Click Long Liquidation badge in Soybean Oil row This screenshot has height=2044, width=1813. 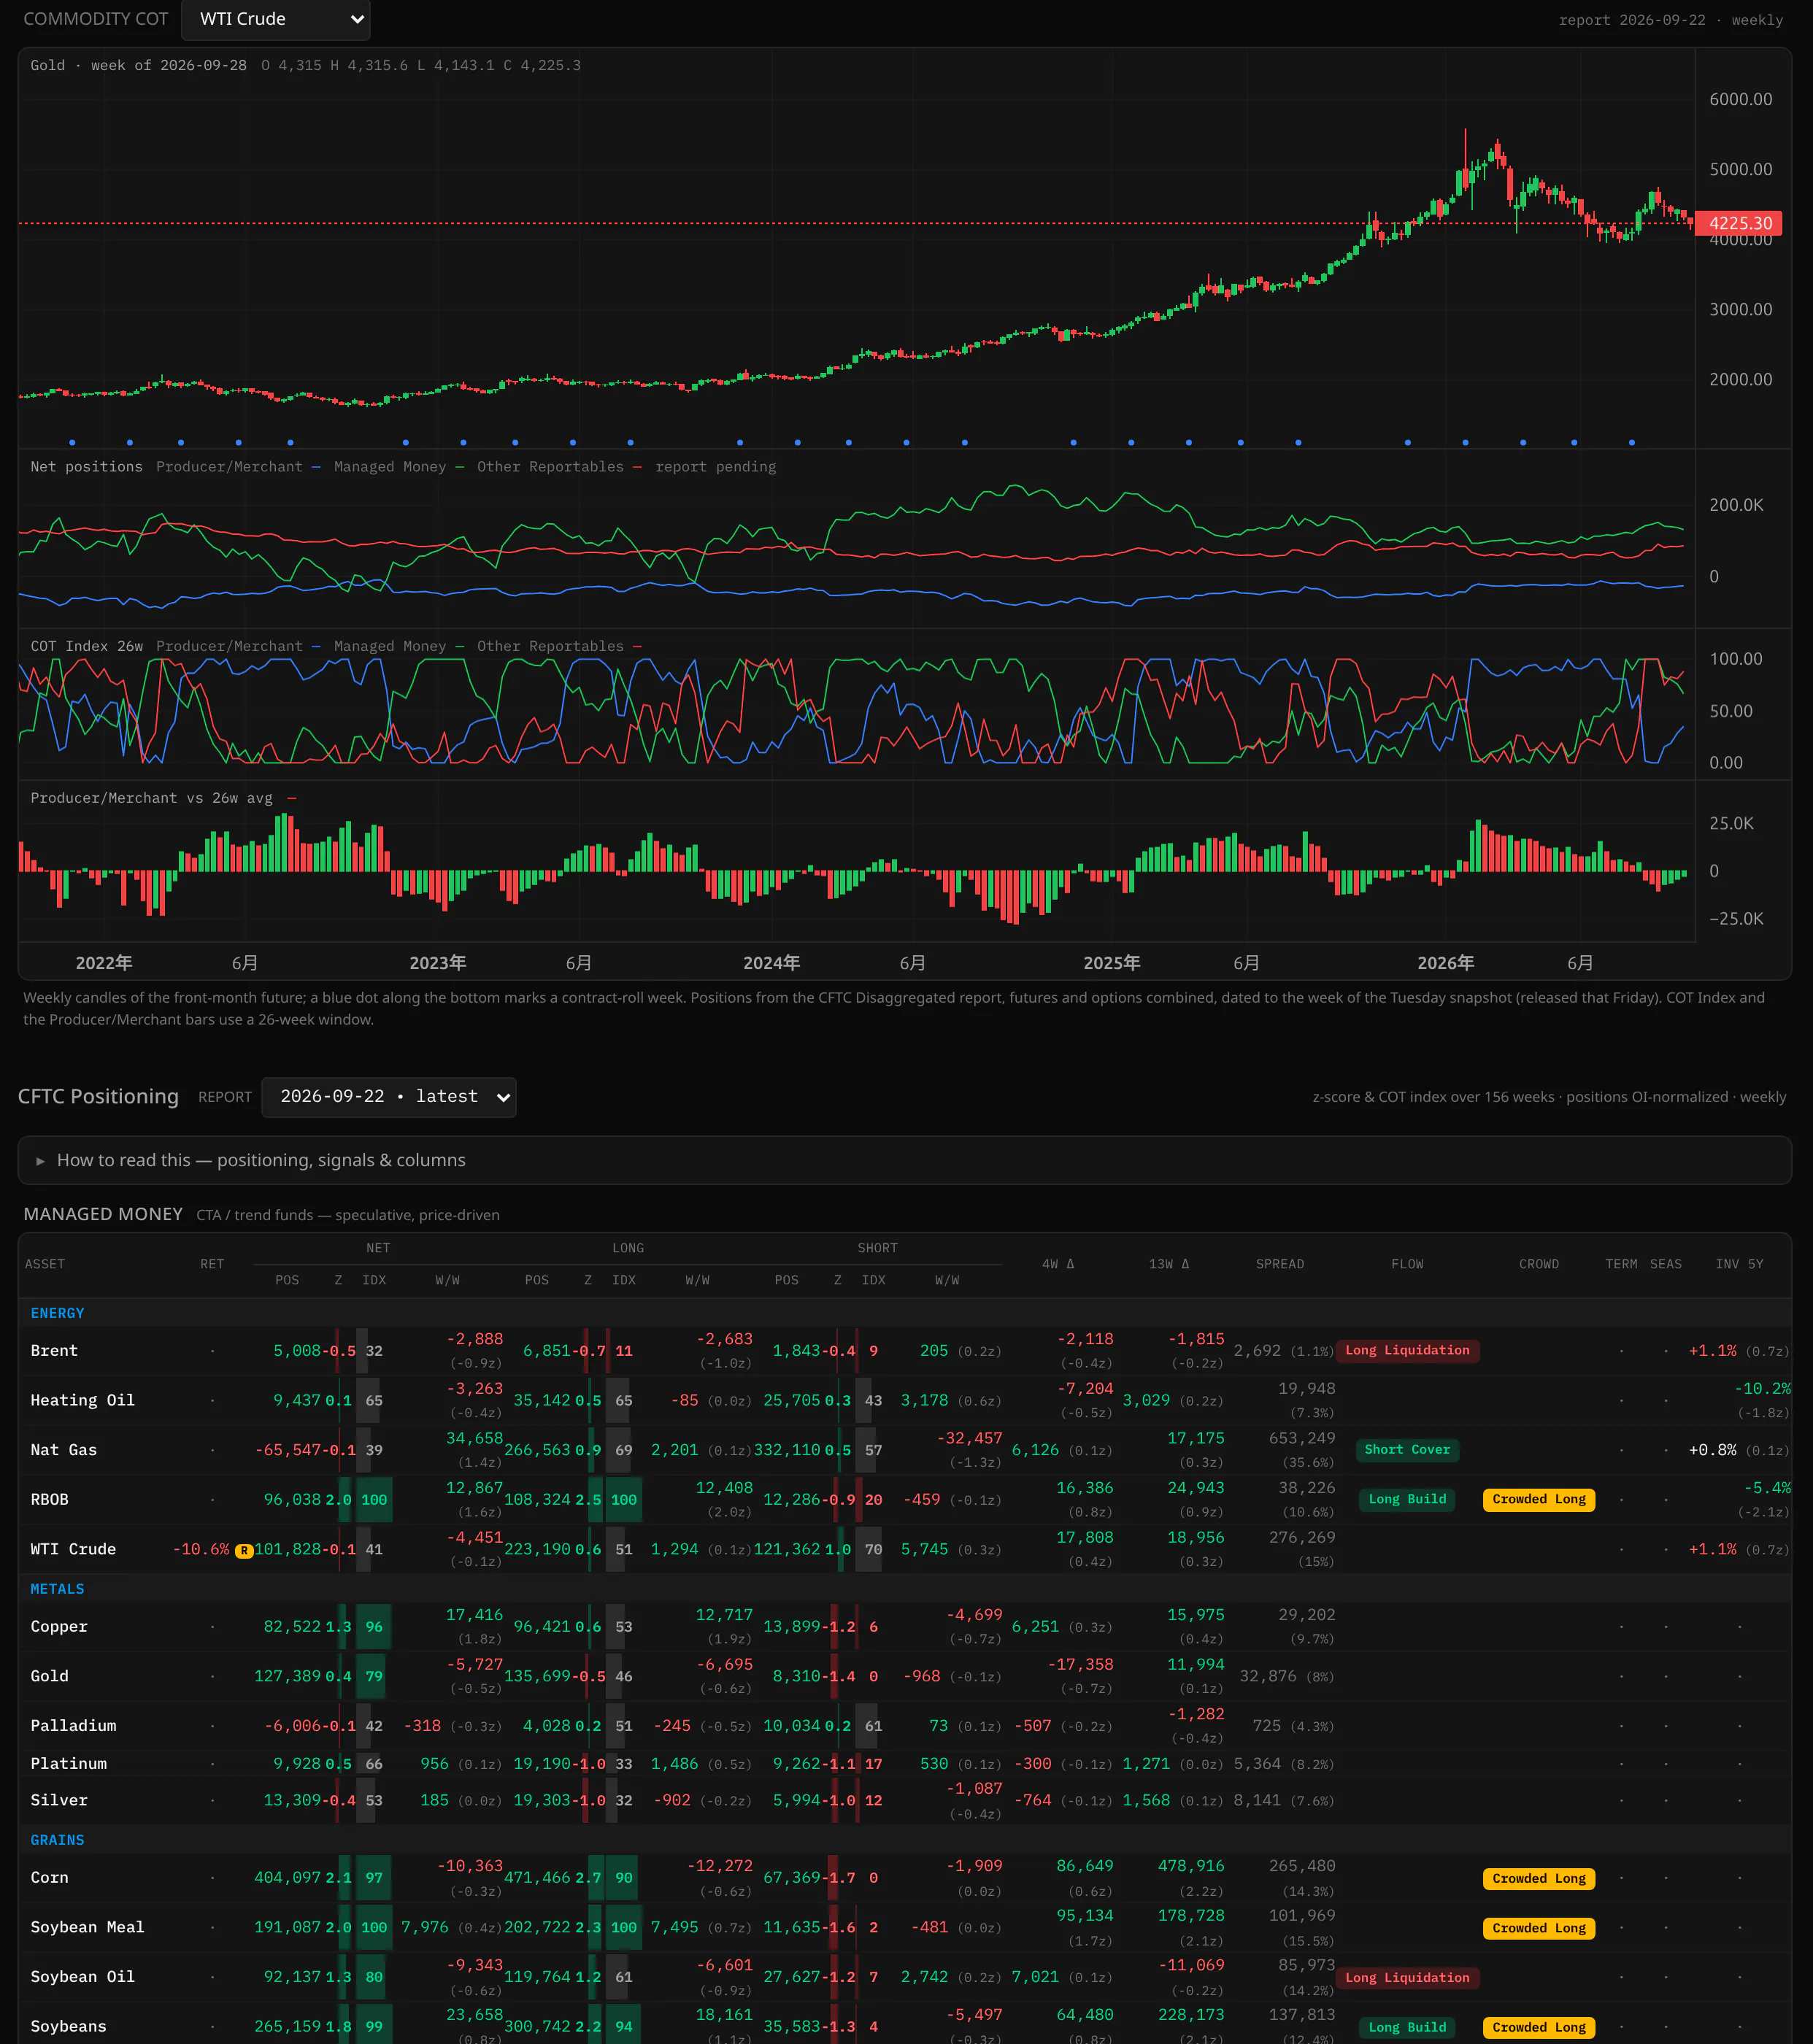pos(1407,1978)
